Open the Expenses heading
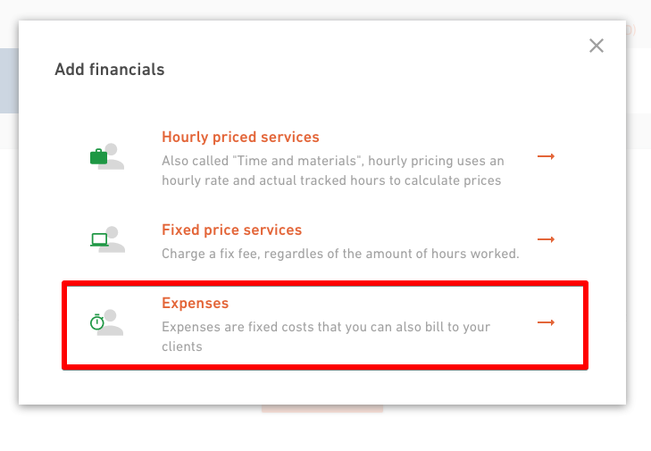This screenshot has height=451, width=651. click(x=196, y=303)
